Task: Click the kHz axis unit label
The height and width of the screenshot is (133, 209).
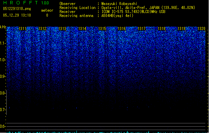Action: tap(3, 27)
